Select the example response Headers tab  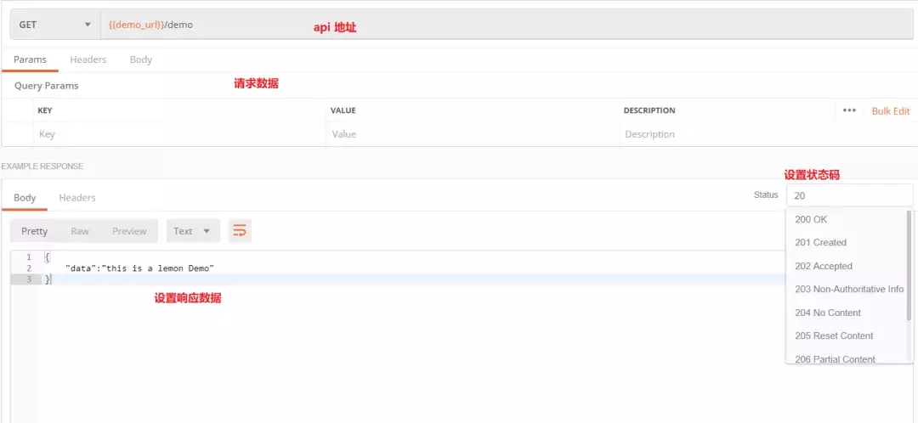[76, 198]
